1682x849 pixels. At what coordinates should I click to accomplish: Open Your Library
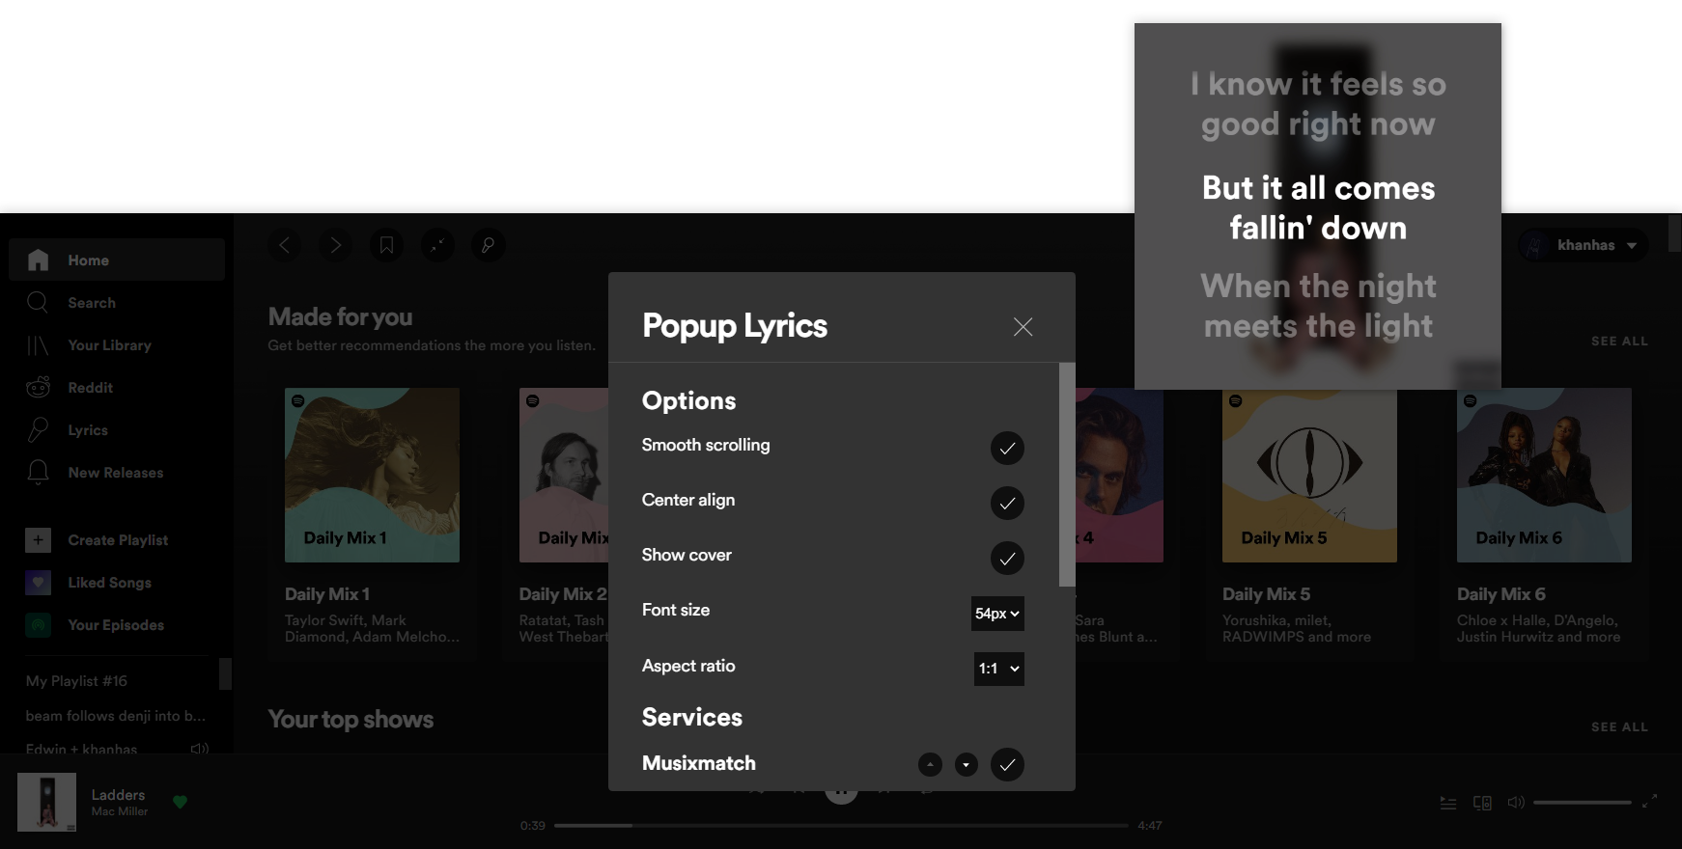(108, 344)
